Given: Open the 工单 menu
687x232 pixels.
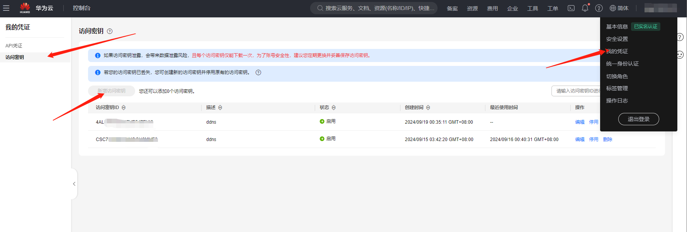Looking at the screenshot, I should (x=553, y=8).
